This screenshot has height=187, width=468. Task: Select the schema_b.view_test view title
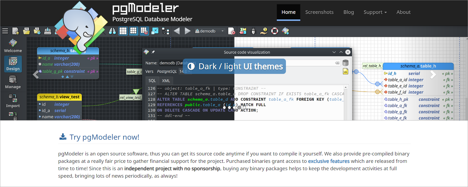59,97
